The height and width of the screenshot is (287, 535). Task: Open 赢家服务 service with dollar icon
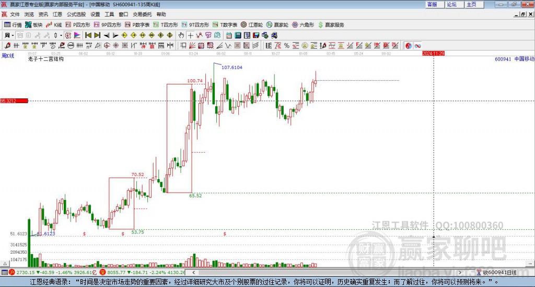331,25
